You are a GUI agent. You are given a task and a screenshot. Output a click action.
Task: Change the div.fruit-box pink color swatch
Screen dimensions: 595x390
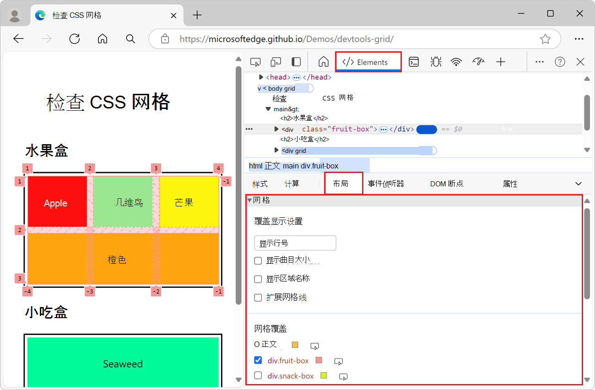click(319, 360)
